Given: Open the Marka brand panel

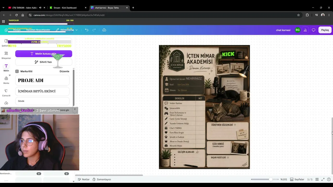Looking at the screenshot, I should (x=6, y=80).
